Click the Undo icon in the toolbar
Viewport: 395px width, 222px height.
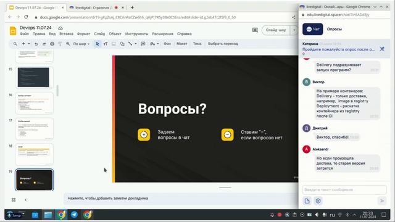(x=36, y=44)
